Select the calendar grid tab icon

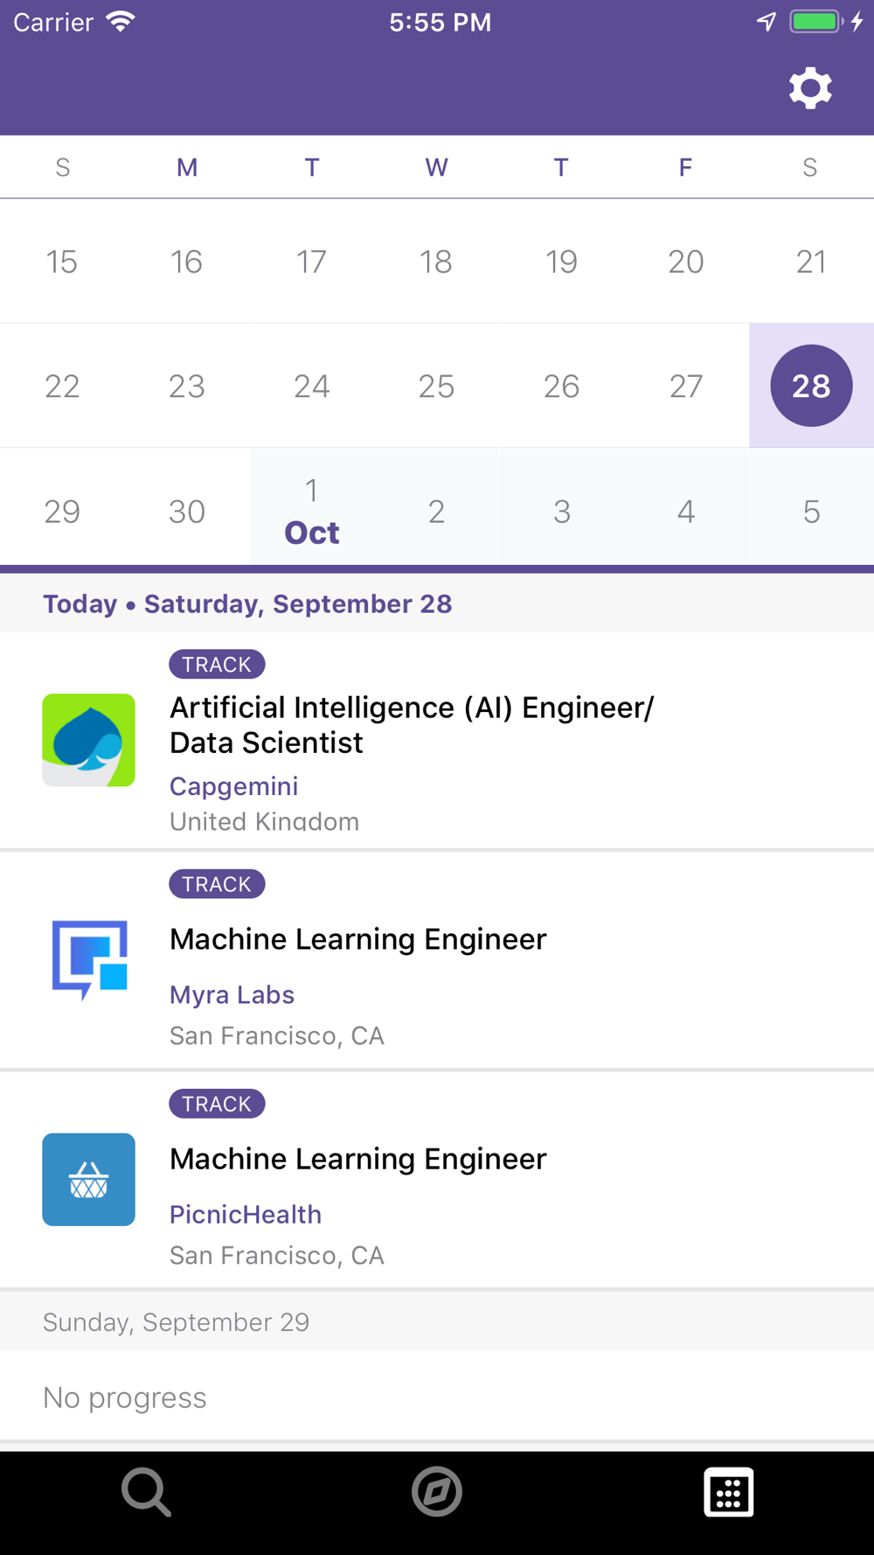point(728,1492)
